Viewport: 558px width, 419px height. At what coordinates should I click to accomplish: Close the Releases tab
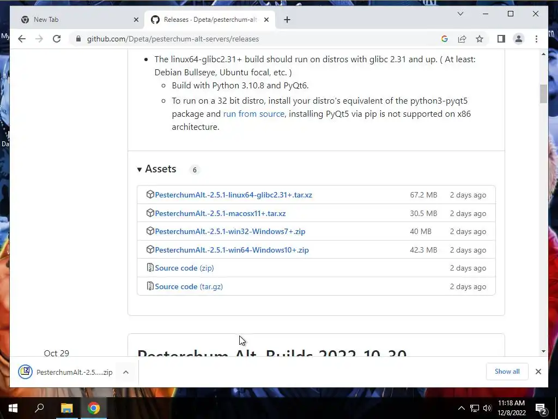coord(266,20)
